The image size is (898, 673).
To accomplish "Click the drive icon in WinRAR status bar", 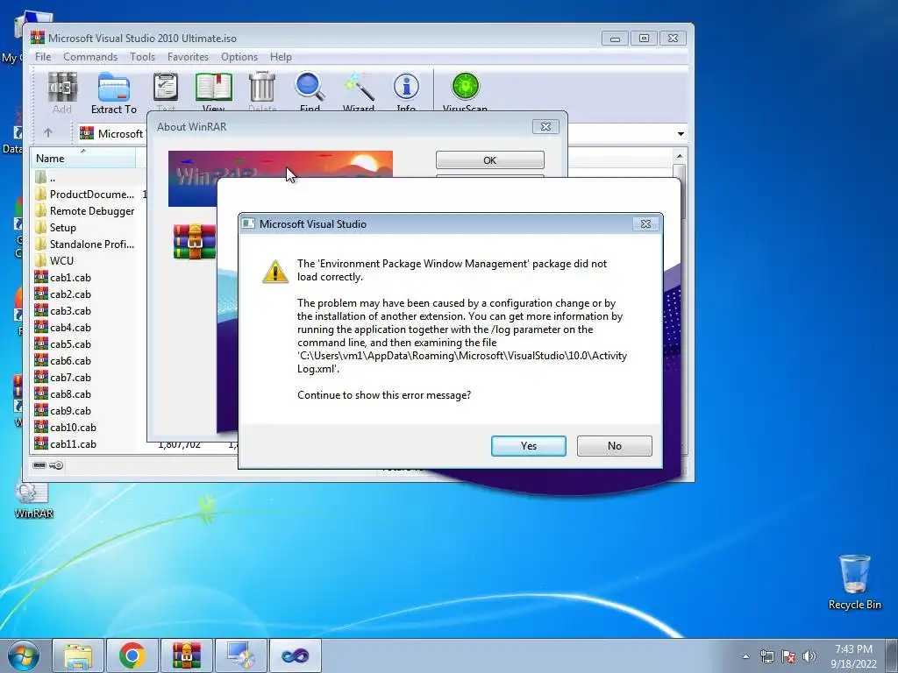I will pyautogui.click(x=39, y=465).
